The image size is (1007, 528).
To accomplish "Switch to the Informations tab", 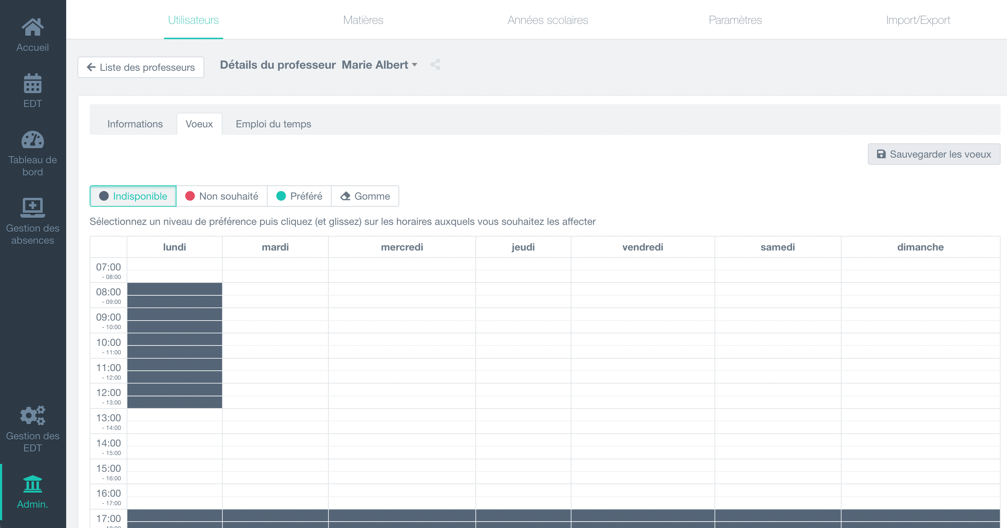I will coord(135,124).
